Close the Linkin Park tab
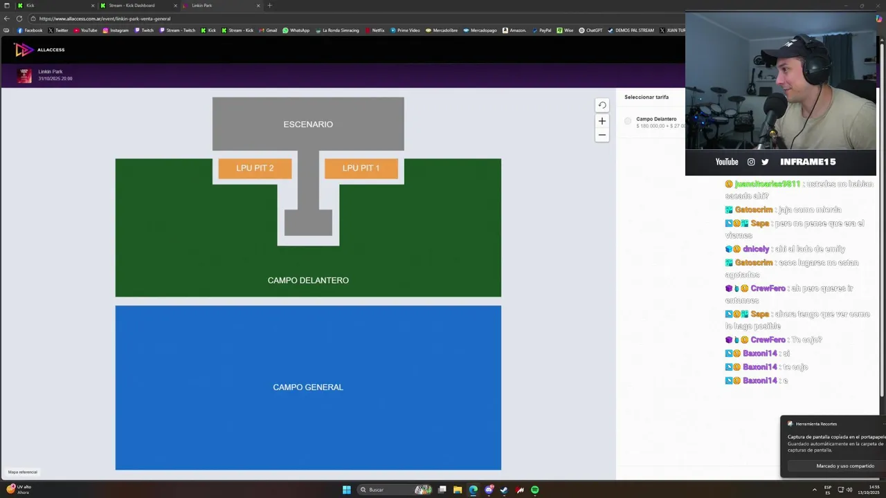 click(x=258, y=6)
